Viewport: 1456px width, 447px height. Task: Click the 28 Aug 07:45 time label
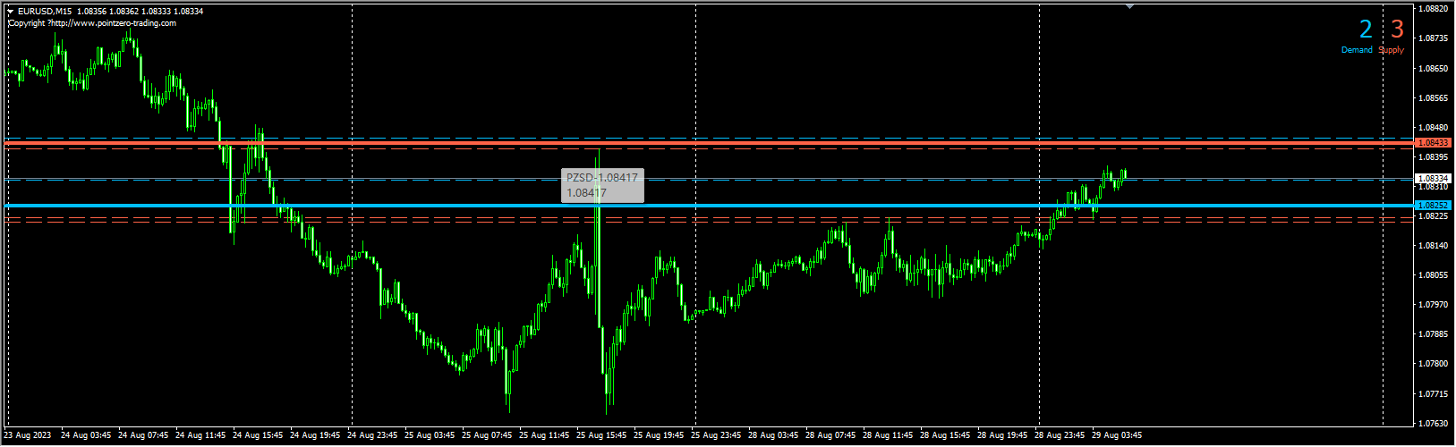click(830, 436)
